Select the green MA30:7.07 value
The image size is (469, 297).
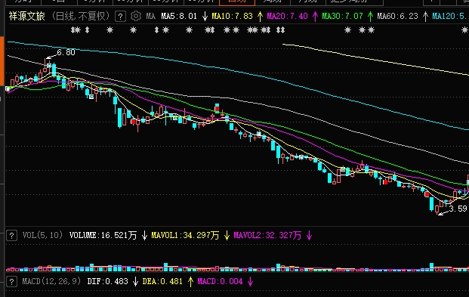(342, 16)
